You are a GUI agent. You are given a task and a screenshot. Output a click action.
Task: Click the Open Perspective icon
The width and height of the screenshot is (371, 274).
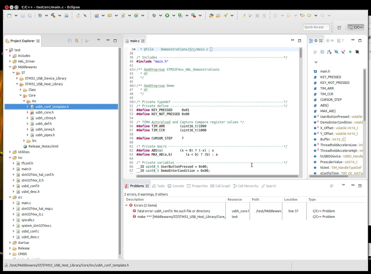click(339, 27)
